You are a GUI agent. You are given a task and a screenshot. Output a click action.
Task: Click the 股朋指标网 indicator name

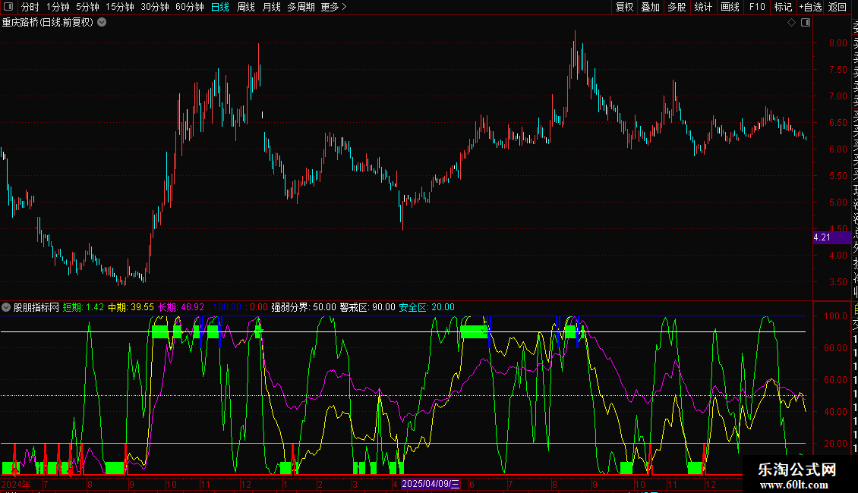coord(36,307)
